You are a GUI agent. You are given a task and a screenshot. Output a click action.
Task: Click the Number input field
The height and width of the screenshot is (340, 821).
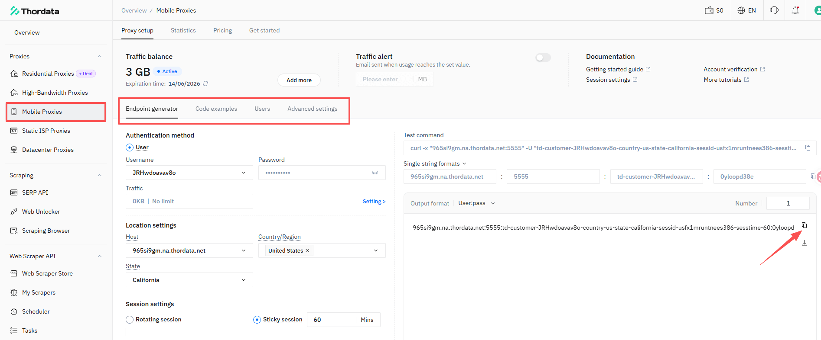coord(788,203)
